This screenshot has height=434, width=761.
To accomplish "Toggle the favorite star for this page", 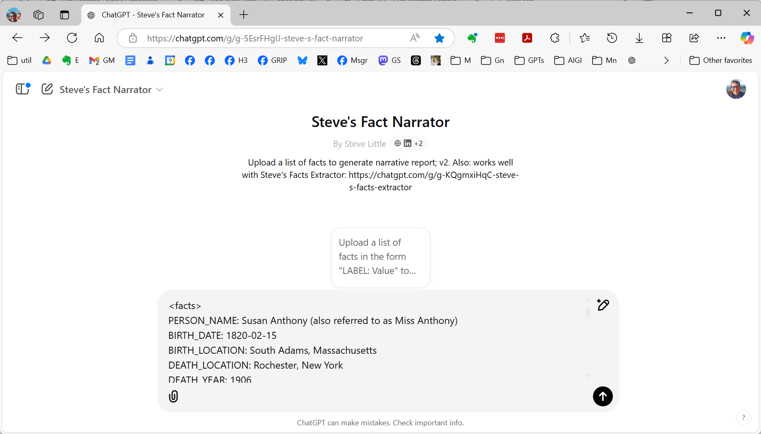I will [439, 38].
